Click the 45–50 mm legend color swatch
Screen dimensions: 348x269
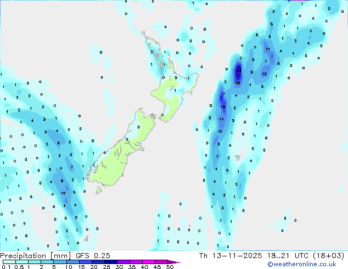(161, 262)
